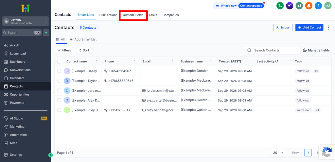The height and width of the screenshot is (162, 335).
Task: Open the Companies tab
Action: click(x=171, y=15)
